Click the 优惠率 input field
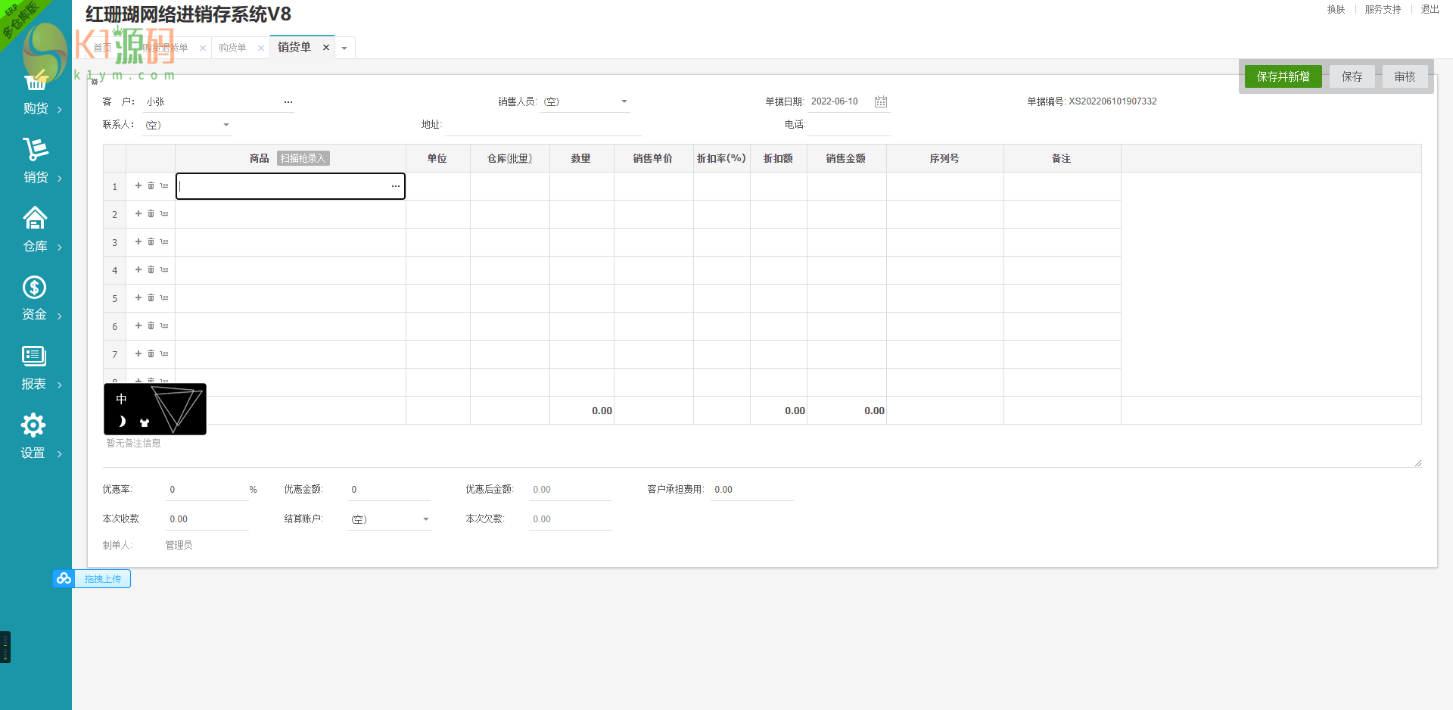The image size is (1453, 710). click(x=206, y=490)
